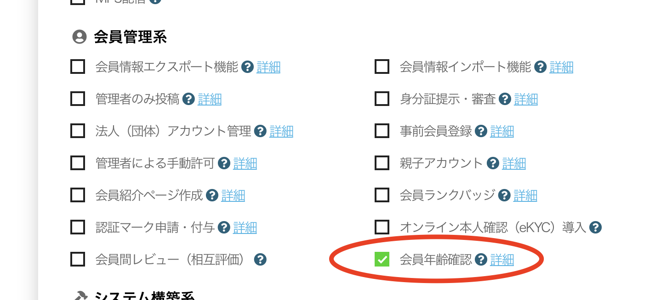Click 詳細 beside 事前会員登録
Image resolution: width=661 pixels, height=300 pixels.
click(x=502, y=131)
